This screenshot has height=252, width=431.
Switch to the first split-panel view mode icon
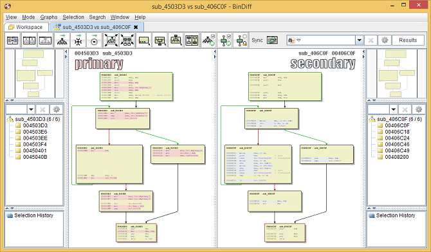[x=13, y=40]
